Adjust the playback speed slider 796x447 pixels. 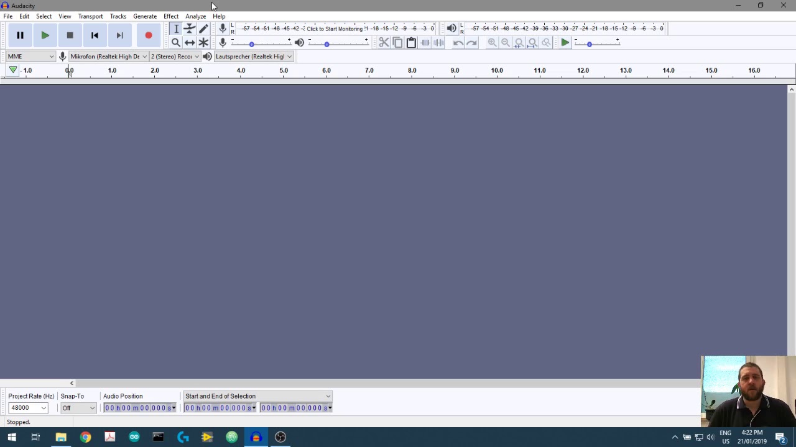click(596, 43)
